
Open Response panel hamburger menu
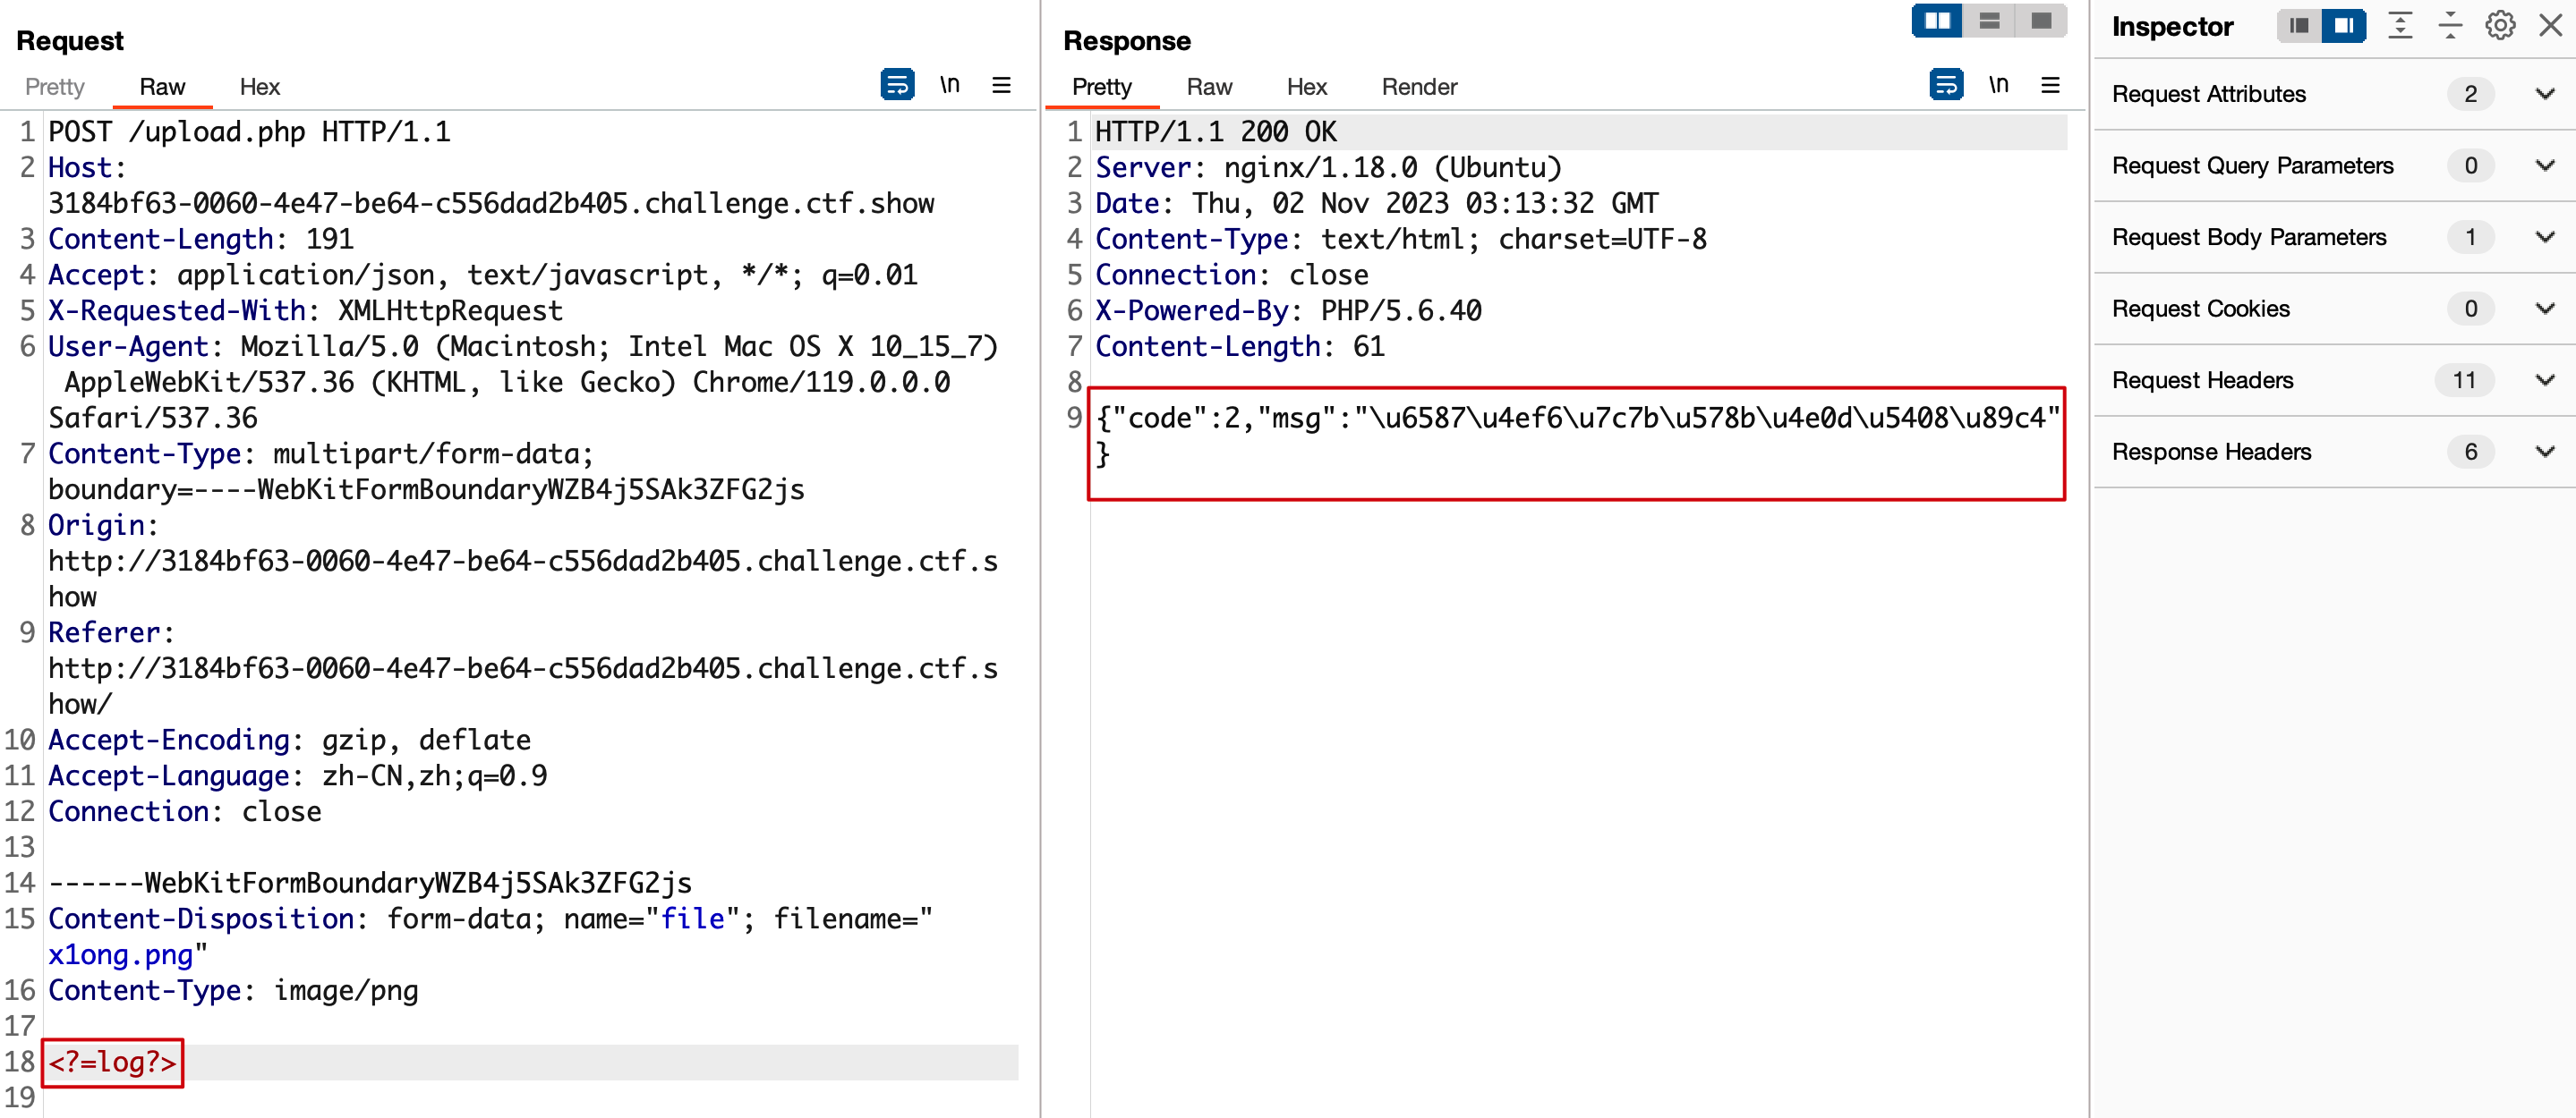(2050, 85)
